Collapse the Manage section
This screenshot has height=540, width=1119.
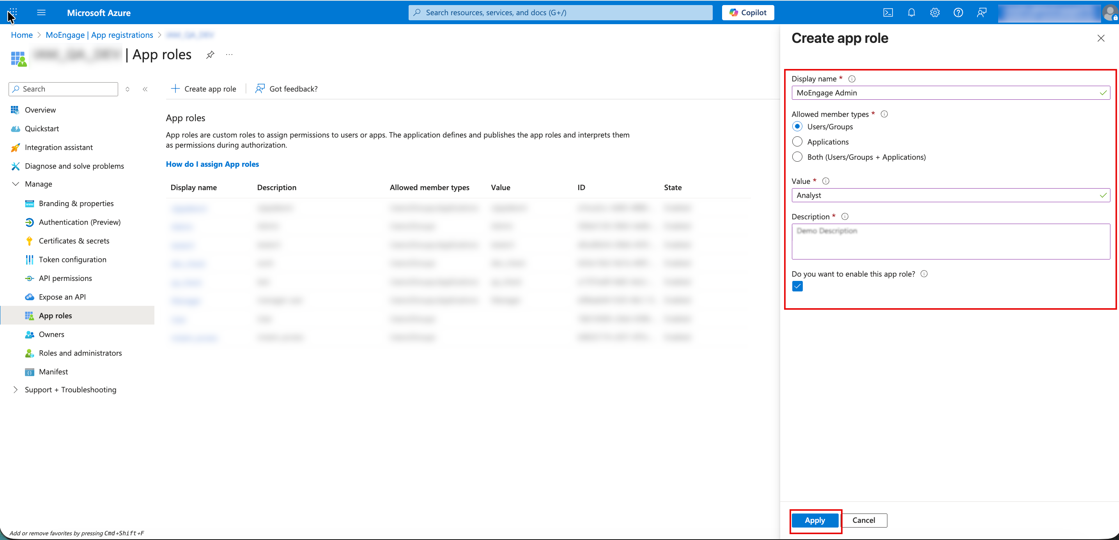tap(16, 184)
